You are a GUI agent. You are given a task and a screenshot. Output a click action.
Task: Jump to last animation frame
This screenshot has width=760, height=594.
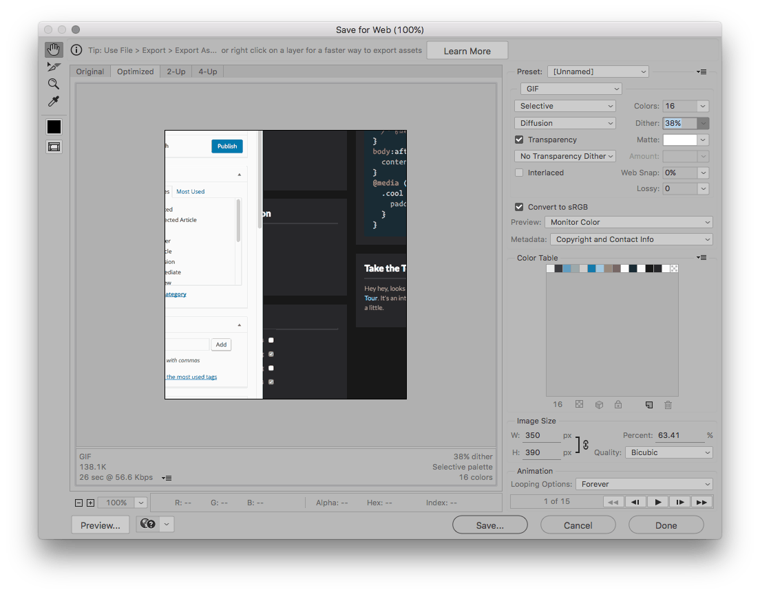pos(702,502)
